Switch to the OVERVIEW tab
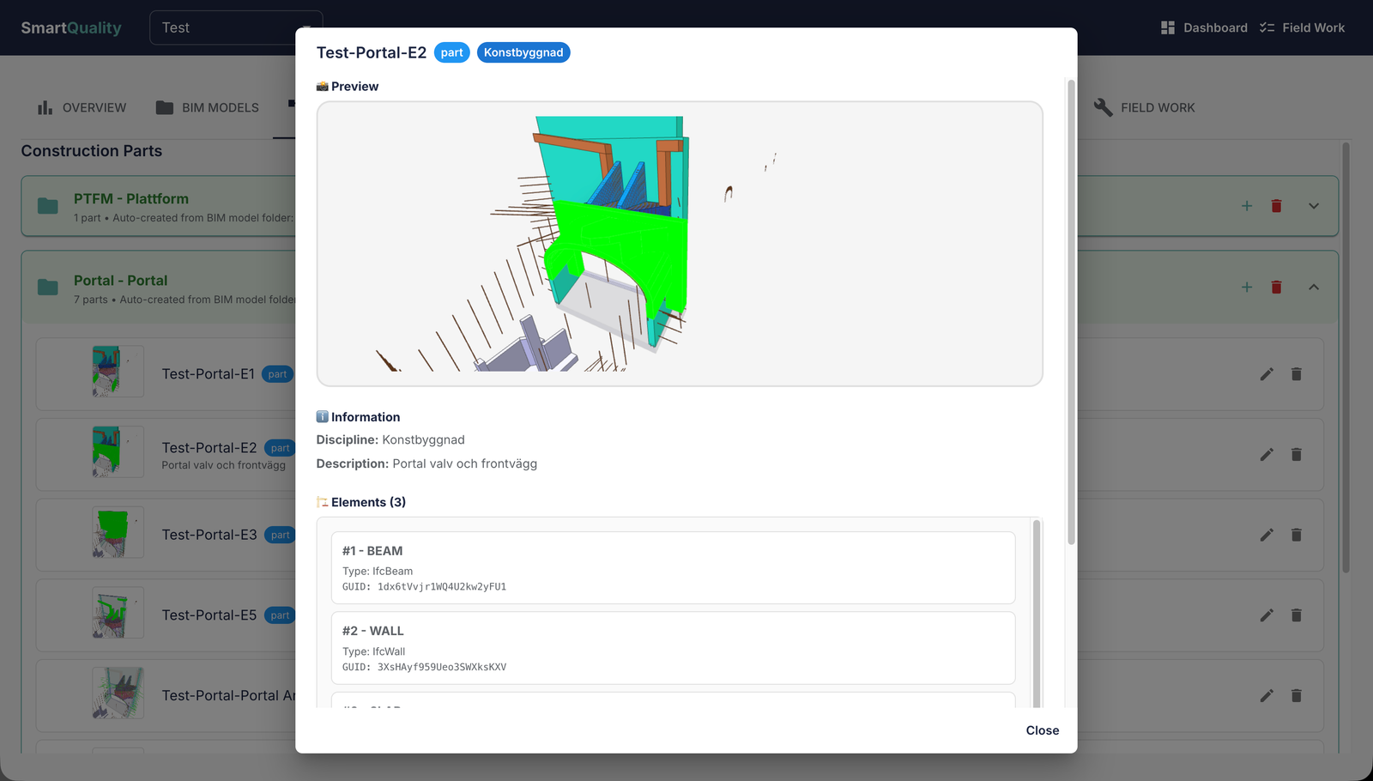The height and width of the screenshot is (781, 1373). (x=82, y=107)
